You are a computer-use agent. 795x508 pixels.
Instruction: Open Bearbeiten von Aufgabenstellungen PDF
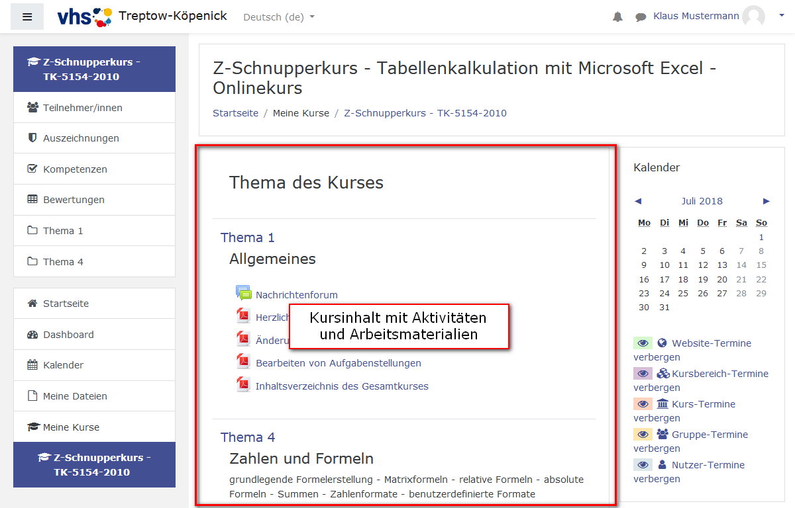[339, 363]
